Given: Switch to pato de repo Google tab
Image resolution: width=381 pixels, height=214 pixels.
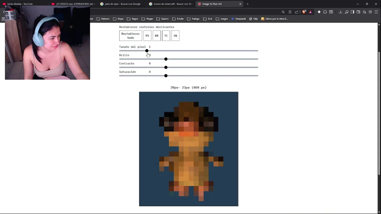Looking at the screenshot, I should click(x=122, y=4).
